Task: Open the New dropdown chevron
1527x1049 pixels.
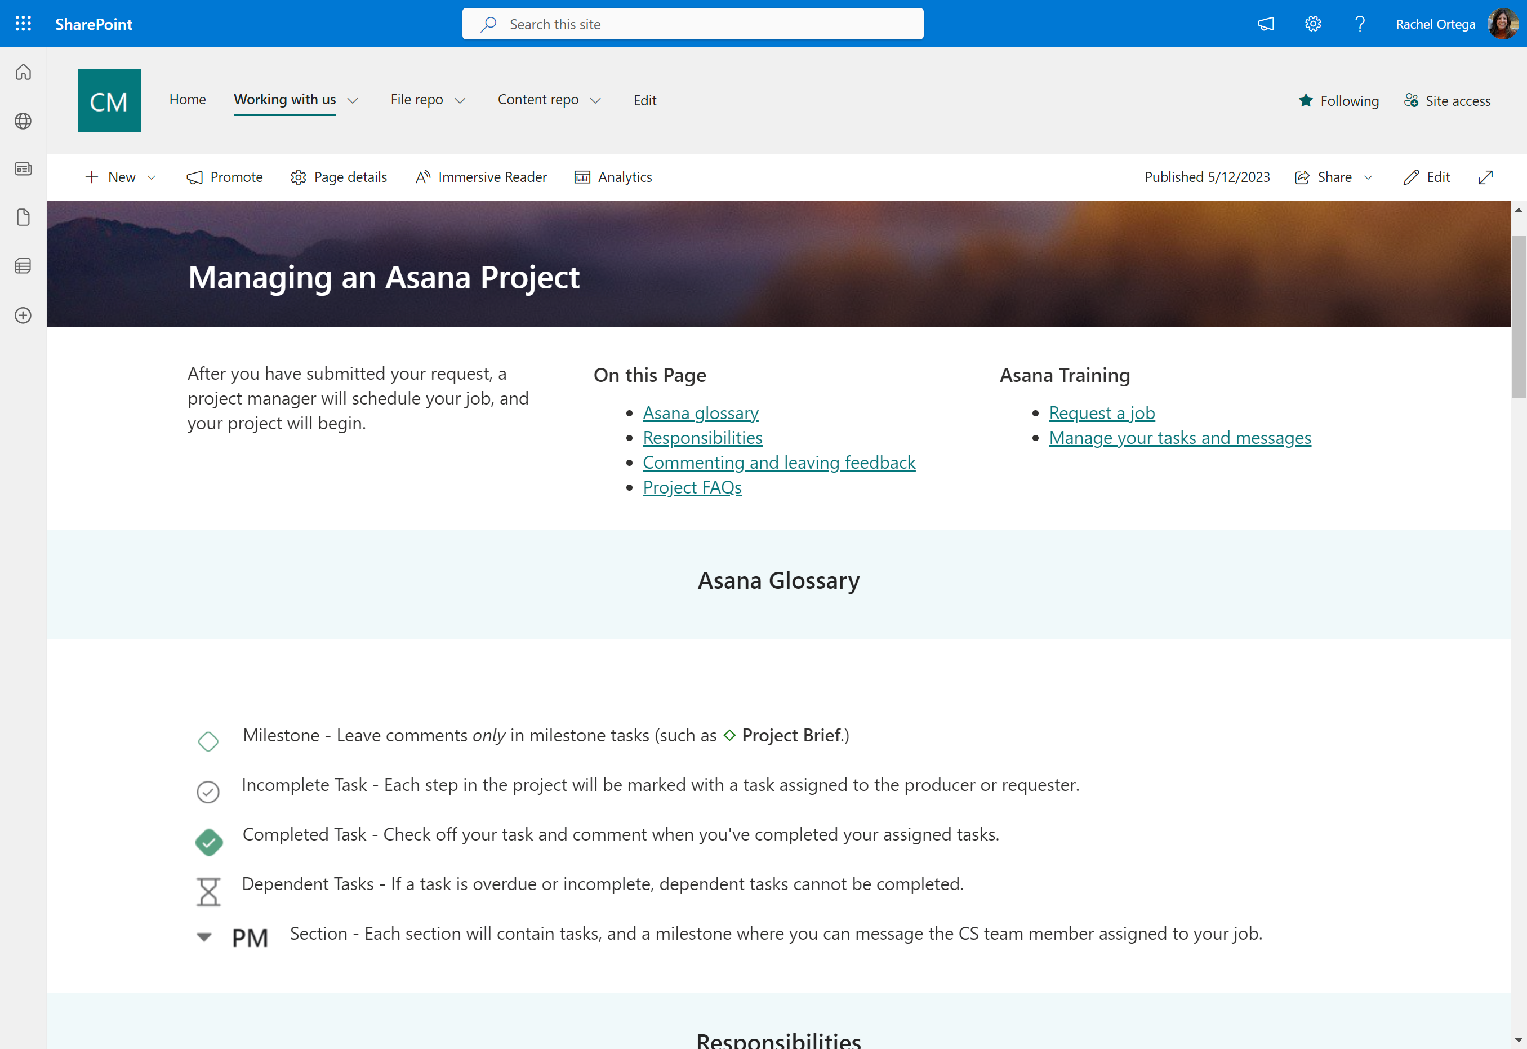Action: click(152, 177)
